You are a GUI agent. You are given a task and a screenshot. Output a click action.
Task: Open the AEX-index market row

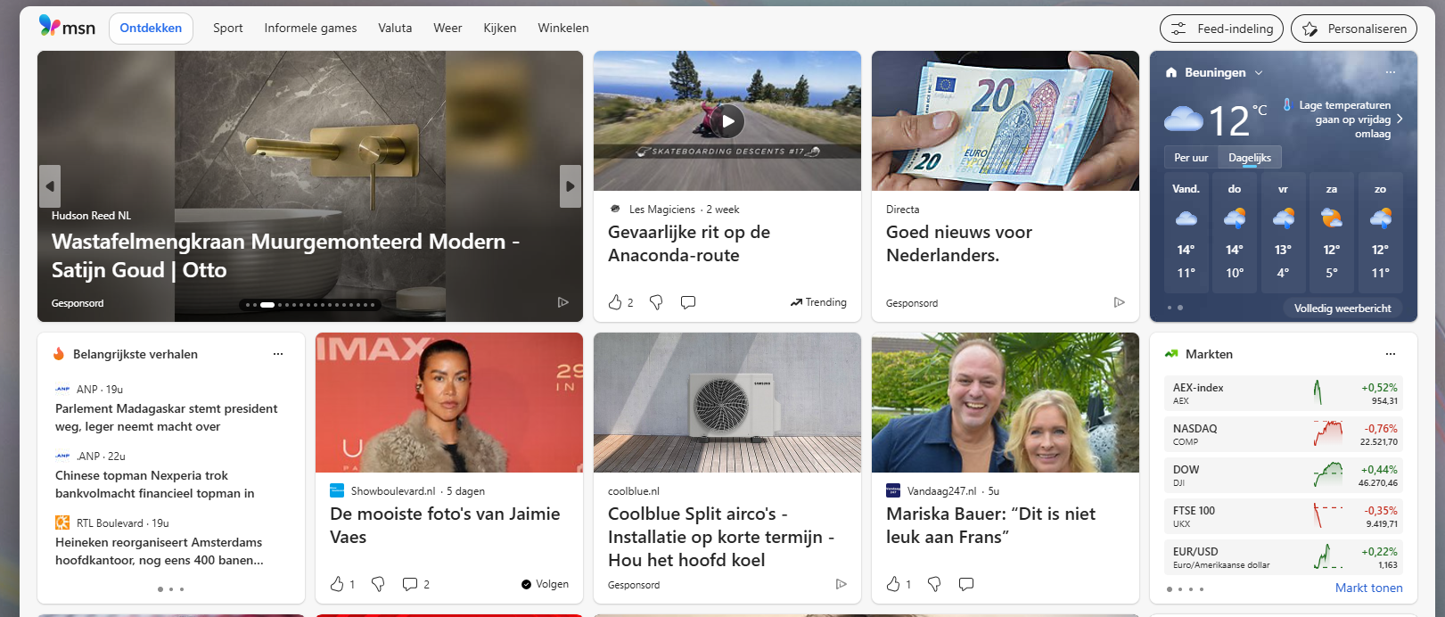[1284, 393]
